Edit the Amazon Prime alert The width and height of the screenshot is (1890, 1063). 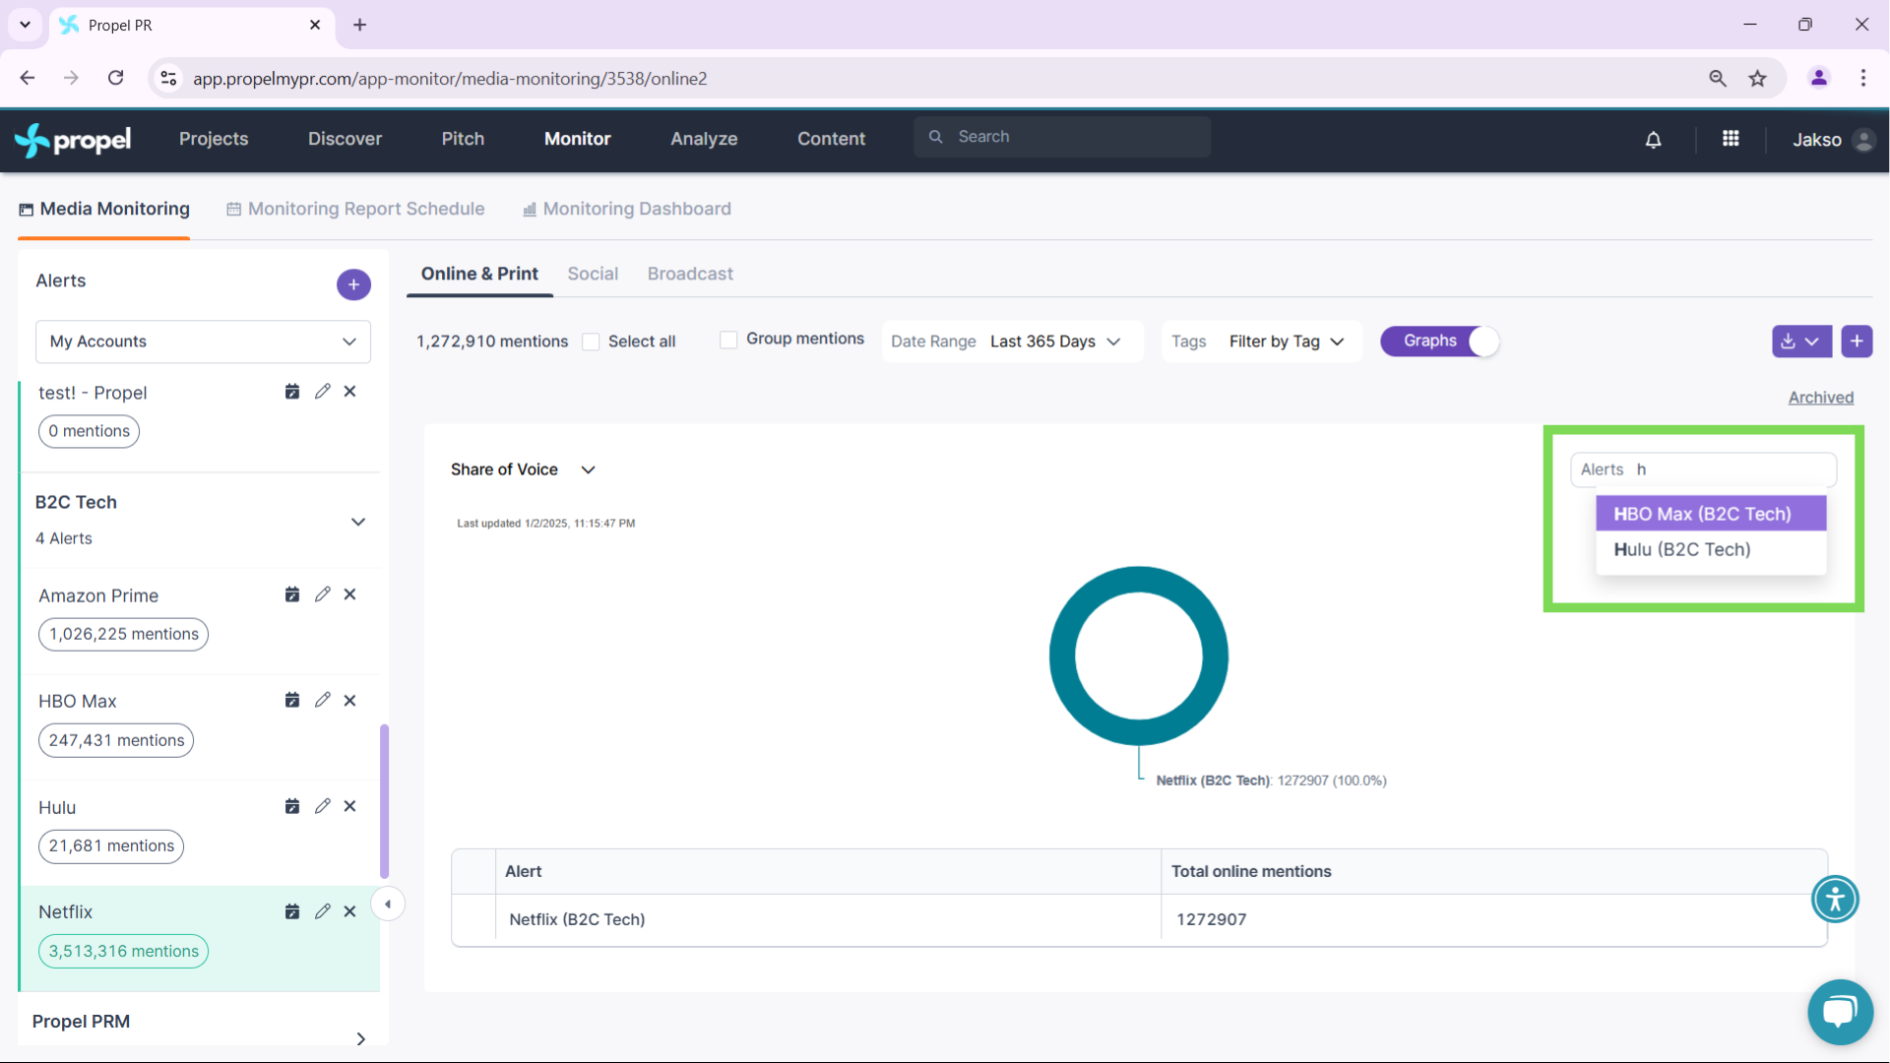322,594
